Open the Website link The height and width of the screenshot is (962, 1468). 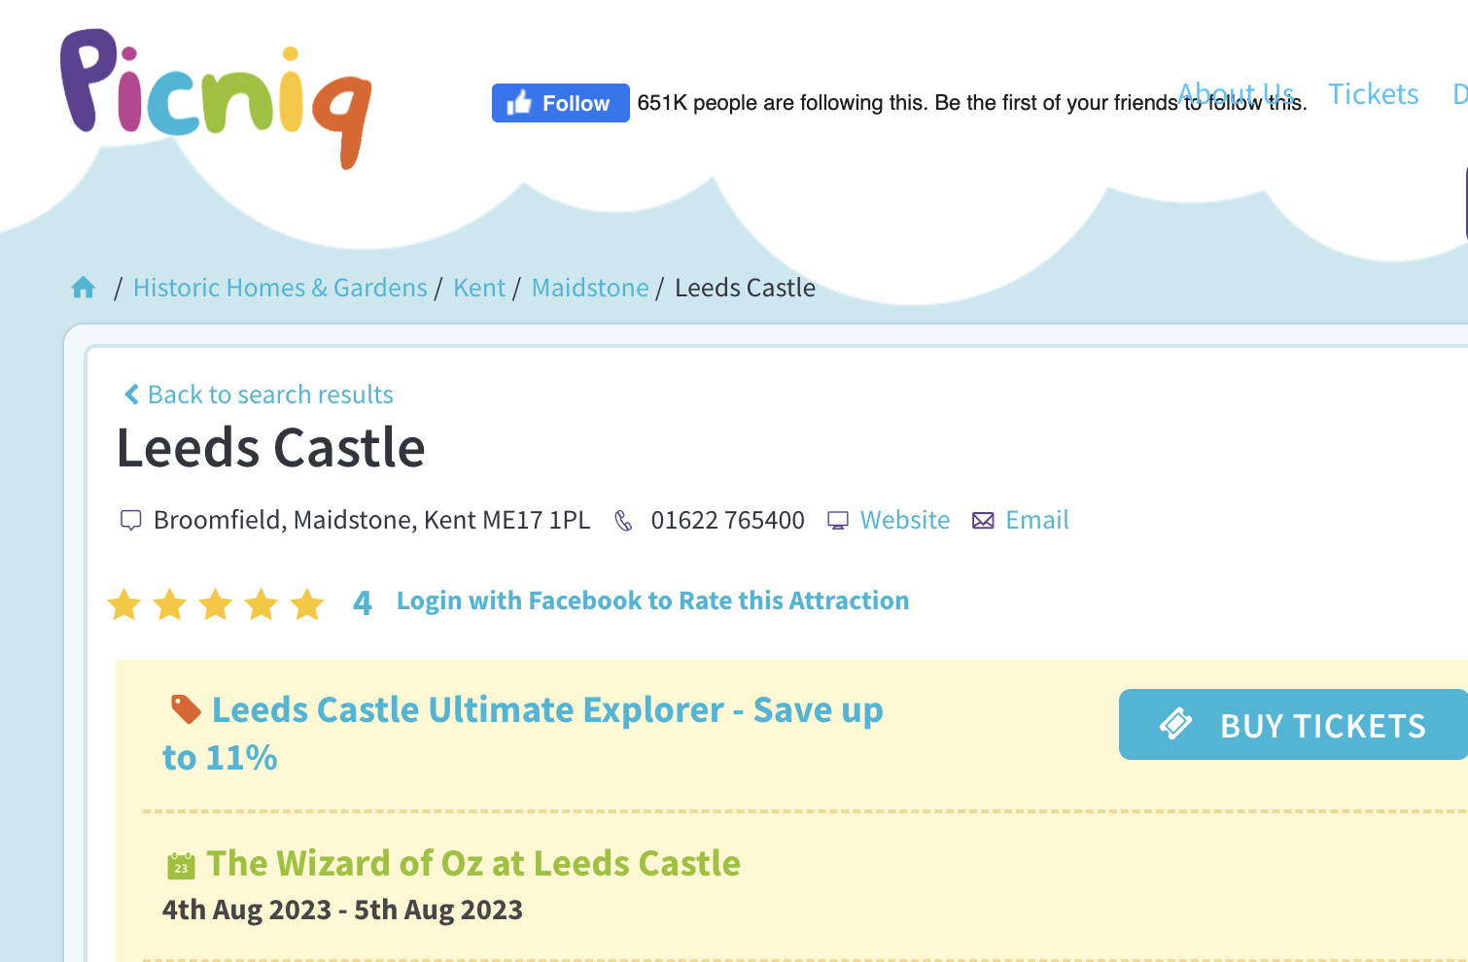point(905,520)
